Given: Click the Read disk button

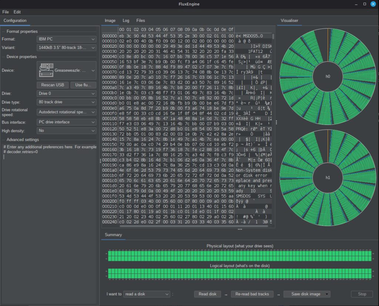Looking at the screenshot, I should click(x=207, y=294).
